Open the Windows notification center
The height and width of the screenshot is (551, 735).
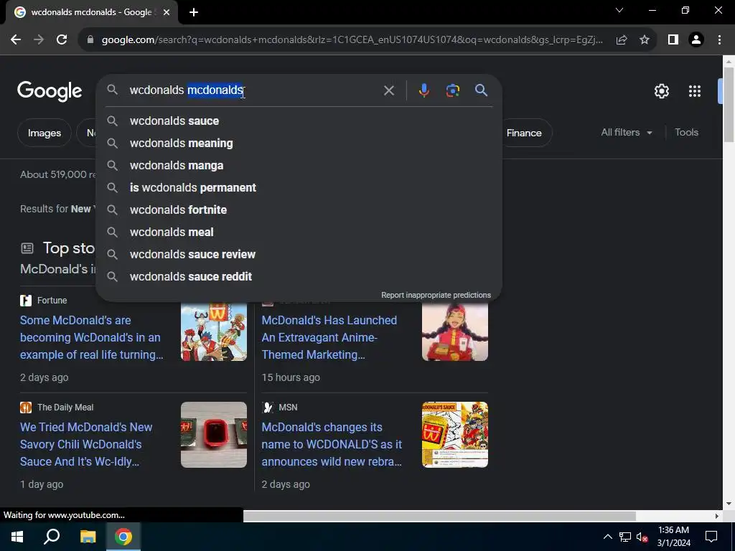pyautogui.click(x=711, y=537)
